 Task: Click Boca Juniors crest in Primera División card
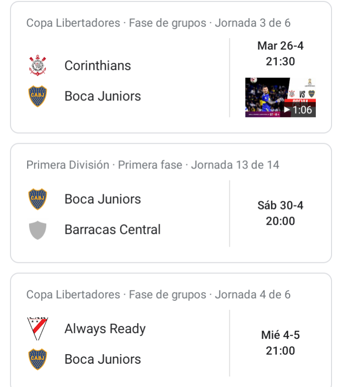point(38,199)
